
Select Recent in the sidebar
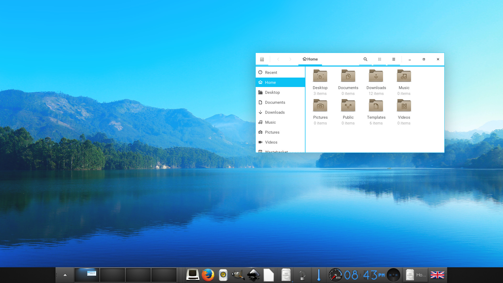pyautogui.click(x=271, y=73)
